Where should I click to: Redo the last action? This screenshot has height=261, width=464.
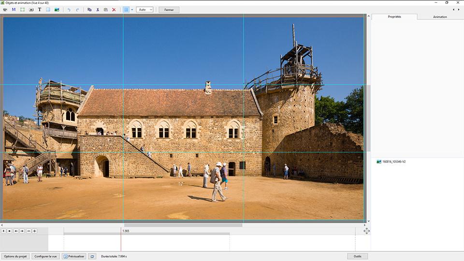tap(77, 10)
